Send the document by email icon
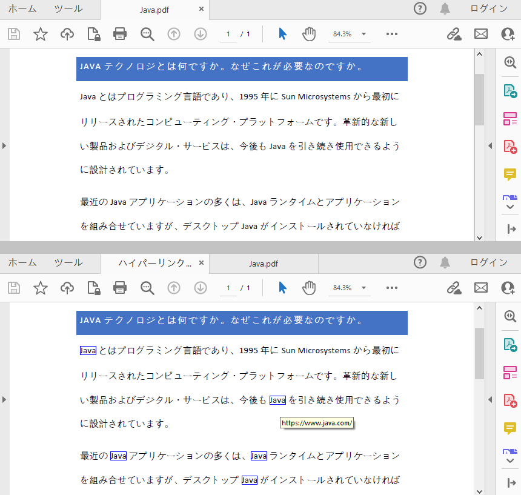The height and width of the screenshot is (495, 521). (481, 34)
